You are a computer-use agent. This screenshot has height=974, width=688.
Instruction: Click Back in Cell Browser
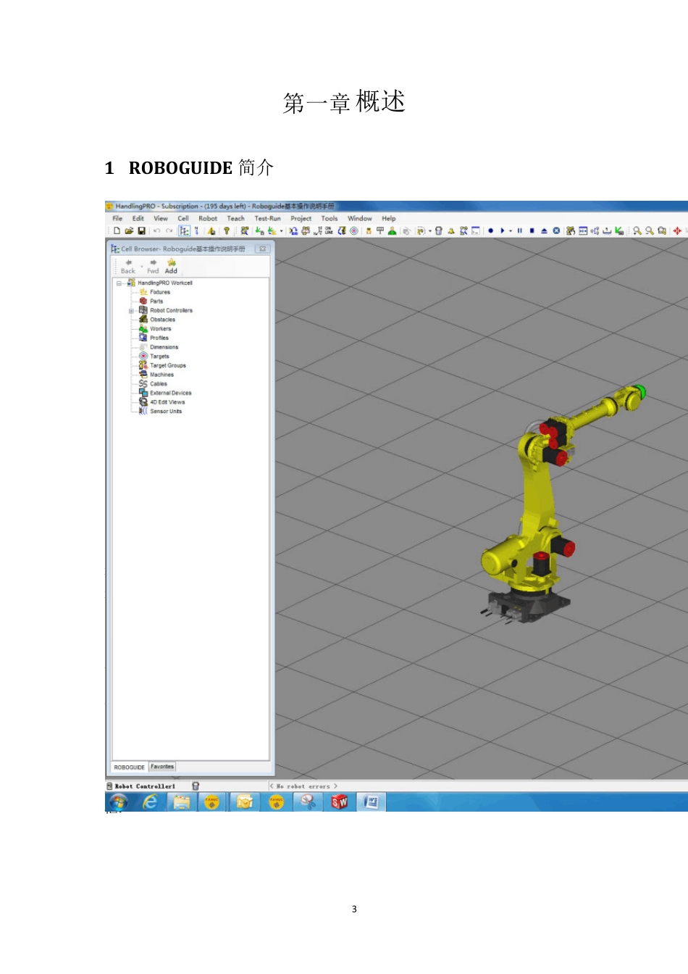[x=128, y=267]
